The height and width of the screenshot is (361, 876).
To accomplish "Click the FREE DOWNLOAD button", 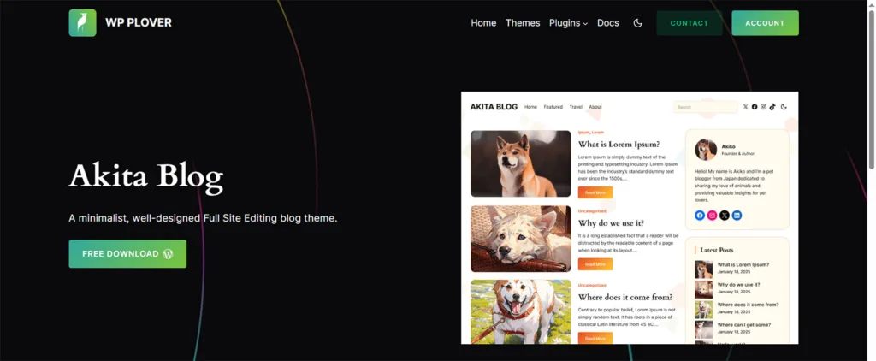I will [x=127, y=254].
